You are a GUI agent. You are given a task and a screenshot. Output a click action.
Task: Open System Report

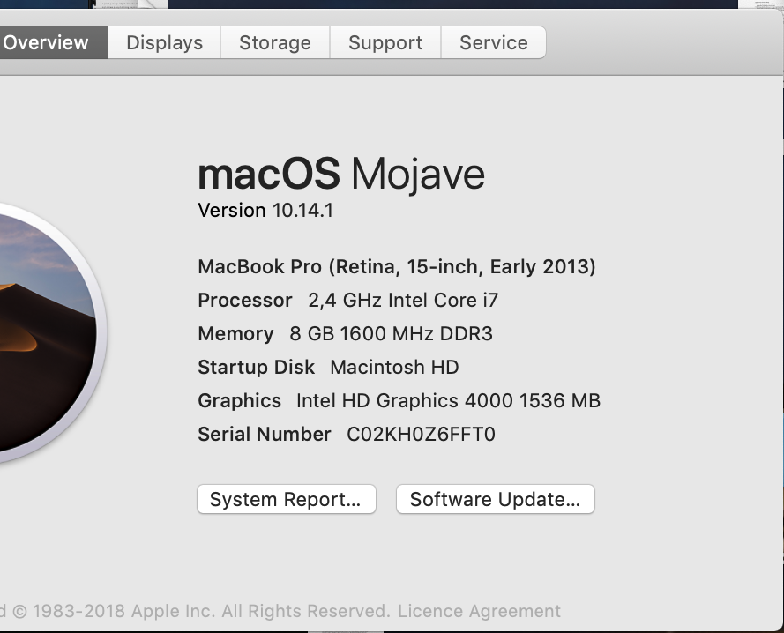coord(287,499)
